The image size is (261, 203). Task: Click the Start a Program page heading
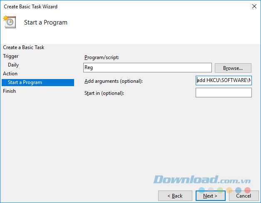tap(46, 22)
